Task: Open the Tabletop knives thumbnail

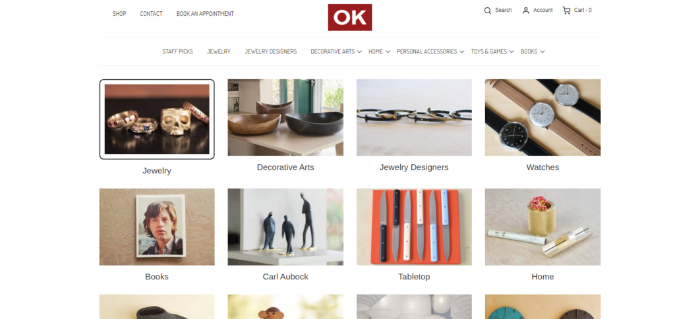Action: coord(414,227)
